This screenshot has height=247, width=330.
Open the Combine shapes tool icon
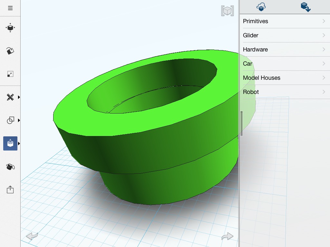click(x=10, y=120)
